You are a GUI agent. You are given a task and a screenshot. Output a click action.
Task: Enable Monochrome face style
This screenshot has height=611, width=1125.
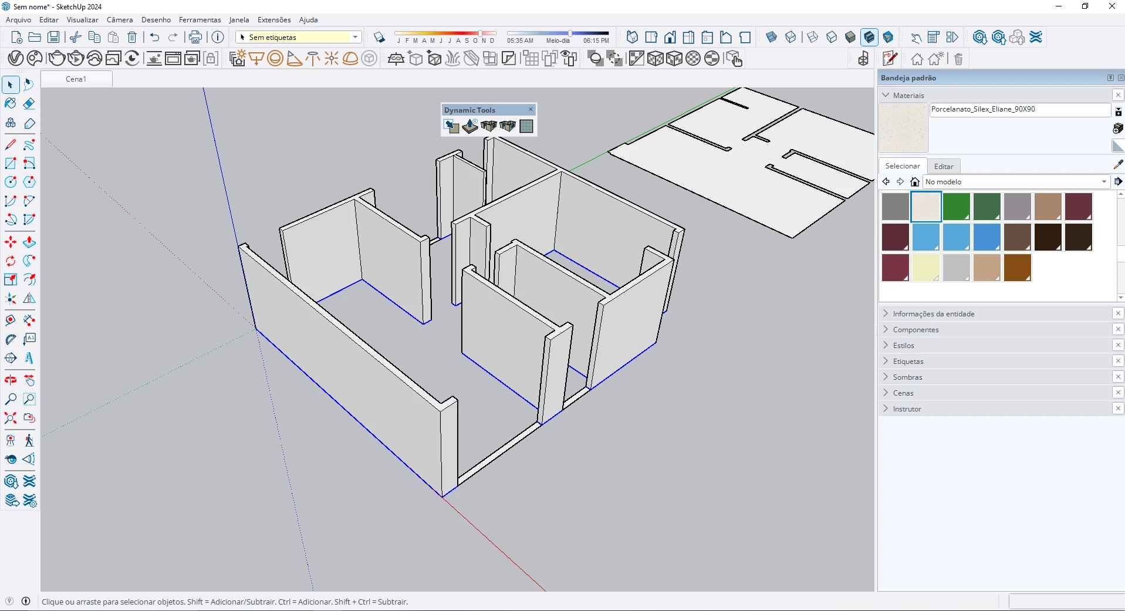tap(888, 37)
